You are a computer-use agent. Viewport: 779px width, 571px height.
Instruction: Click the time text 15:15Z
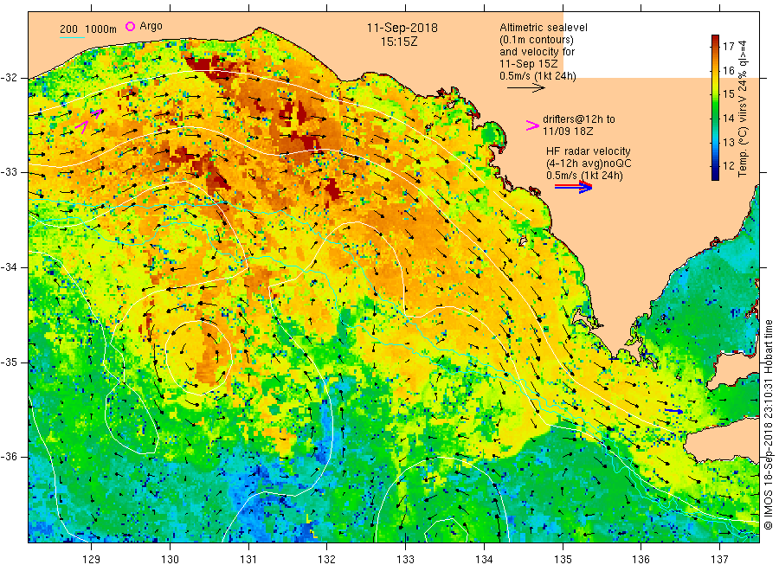(399, 42)
